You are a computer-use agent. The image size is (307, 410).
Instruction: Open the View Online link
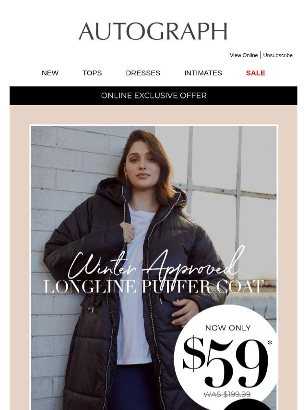pos(244,55)
